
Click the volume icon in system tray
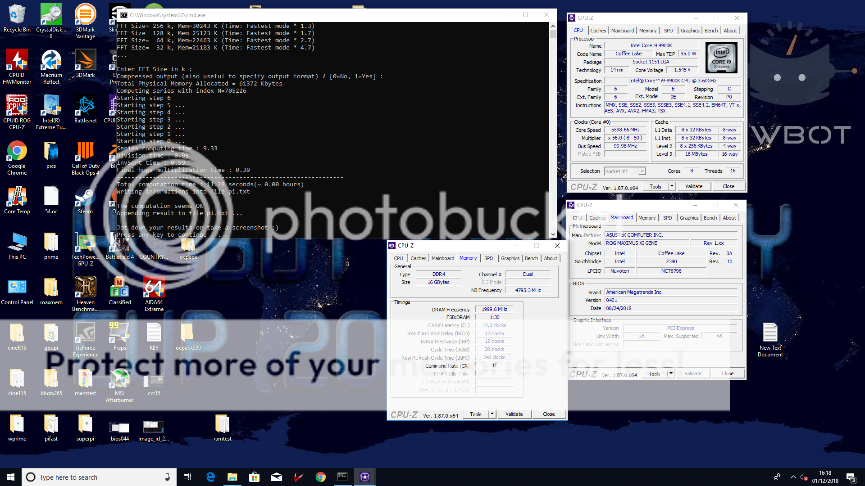pyautogui.click(x=804, y=477)
